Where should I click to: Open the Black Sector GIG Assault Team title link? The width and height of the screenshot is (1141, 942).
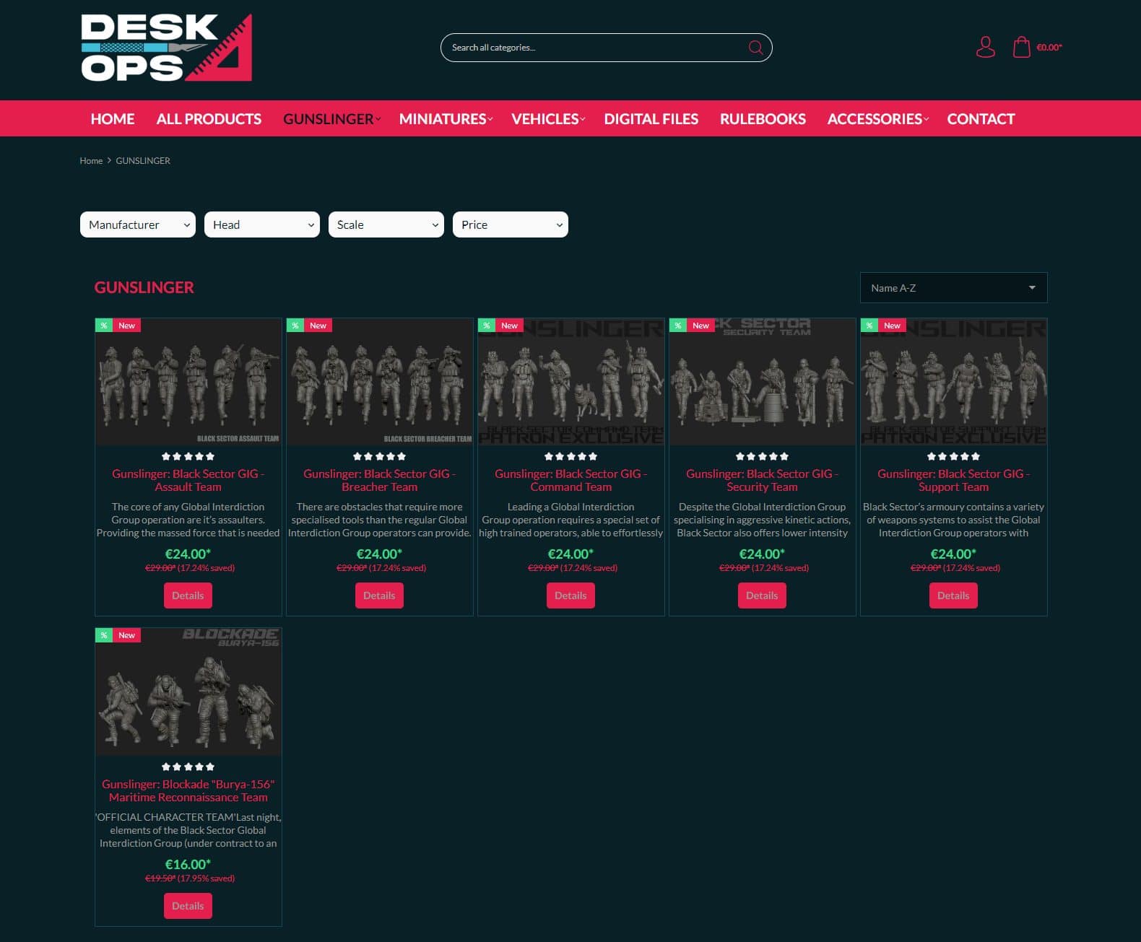[188, 480]
